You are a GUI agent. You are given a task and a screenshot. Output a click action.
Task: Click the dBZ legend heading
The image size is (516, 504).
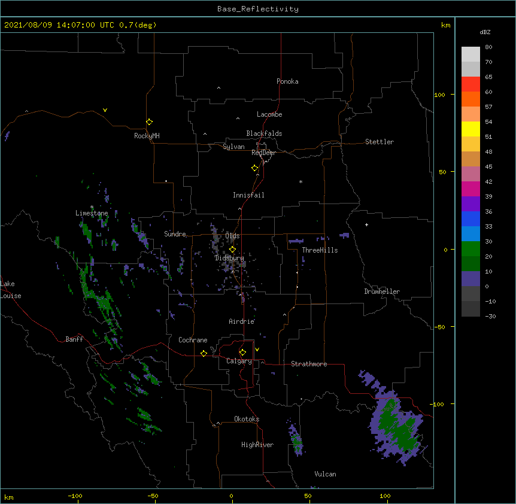tap(485, 32)
